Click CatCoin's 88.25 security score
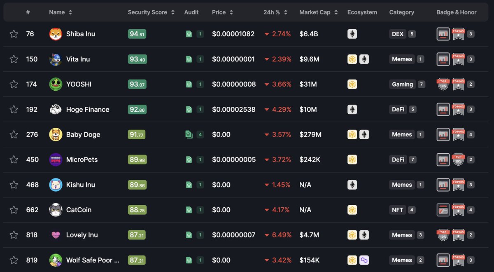 [x=137, y=210]
